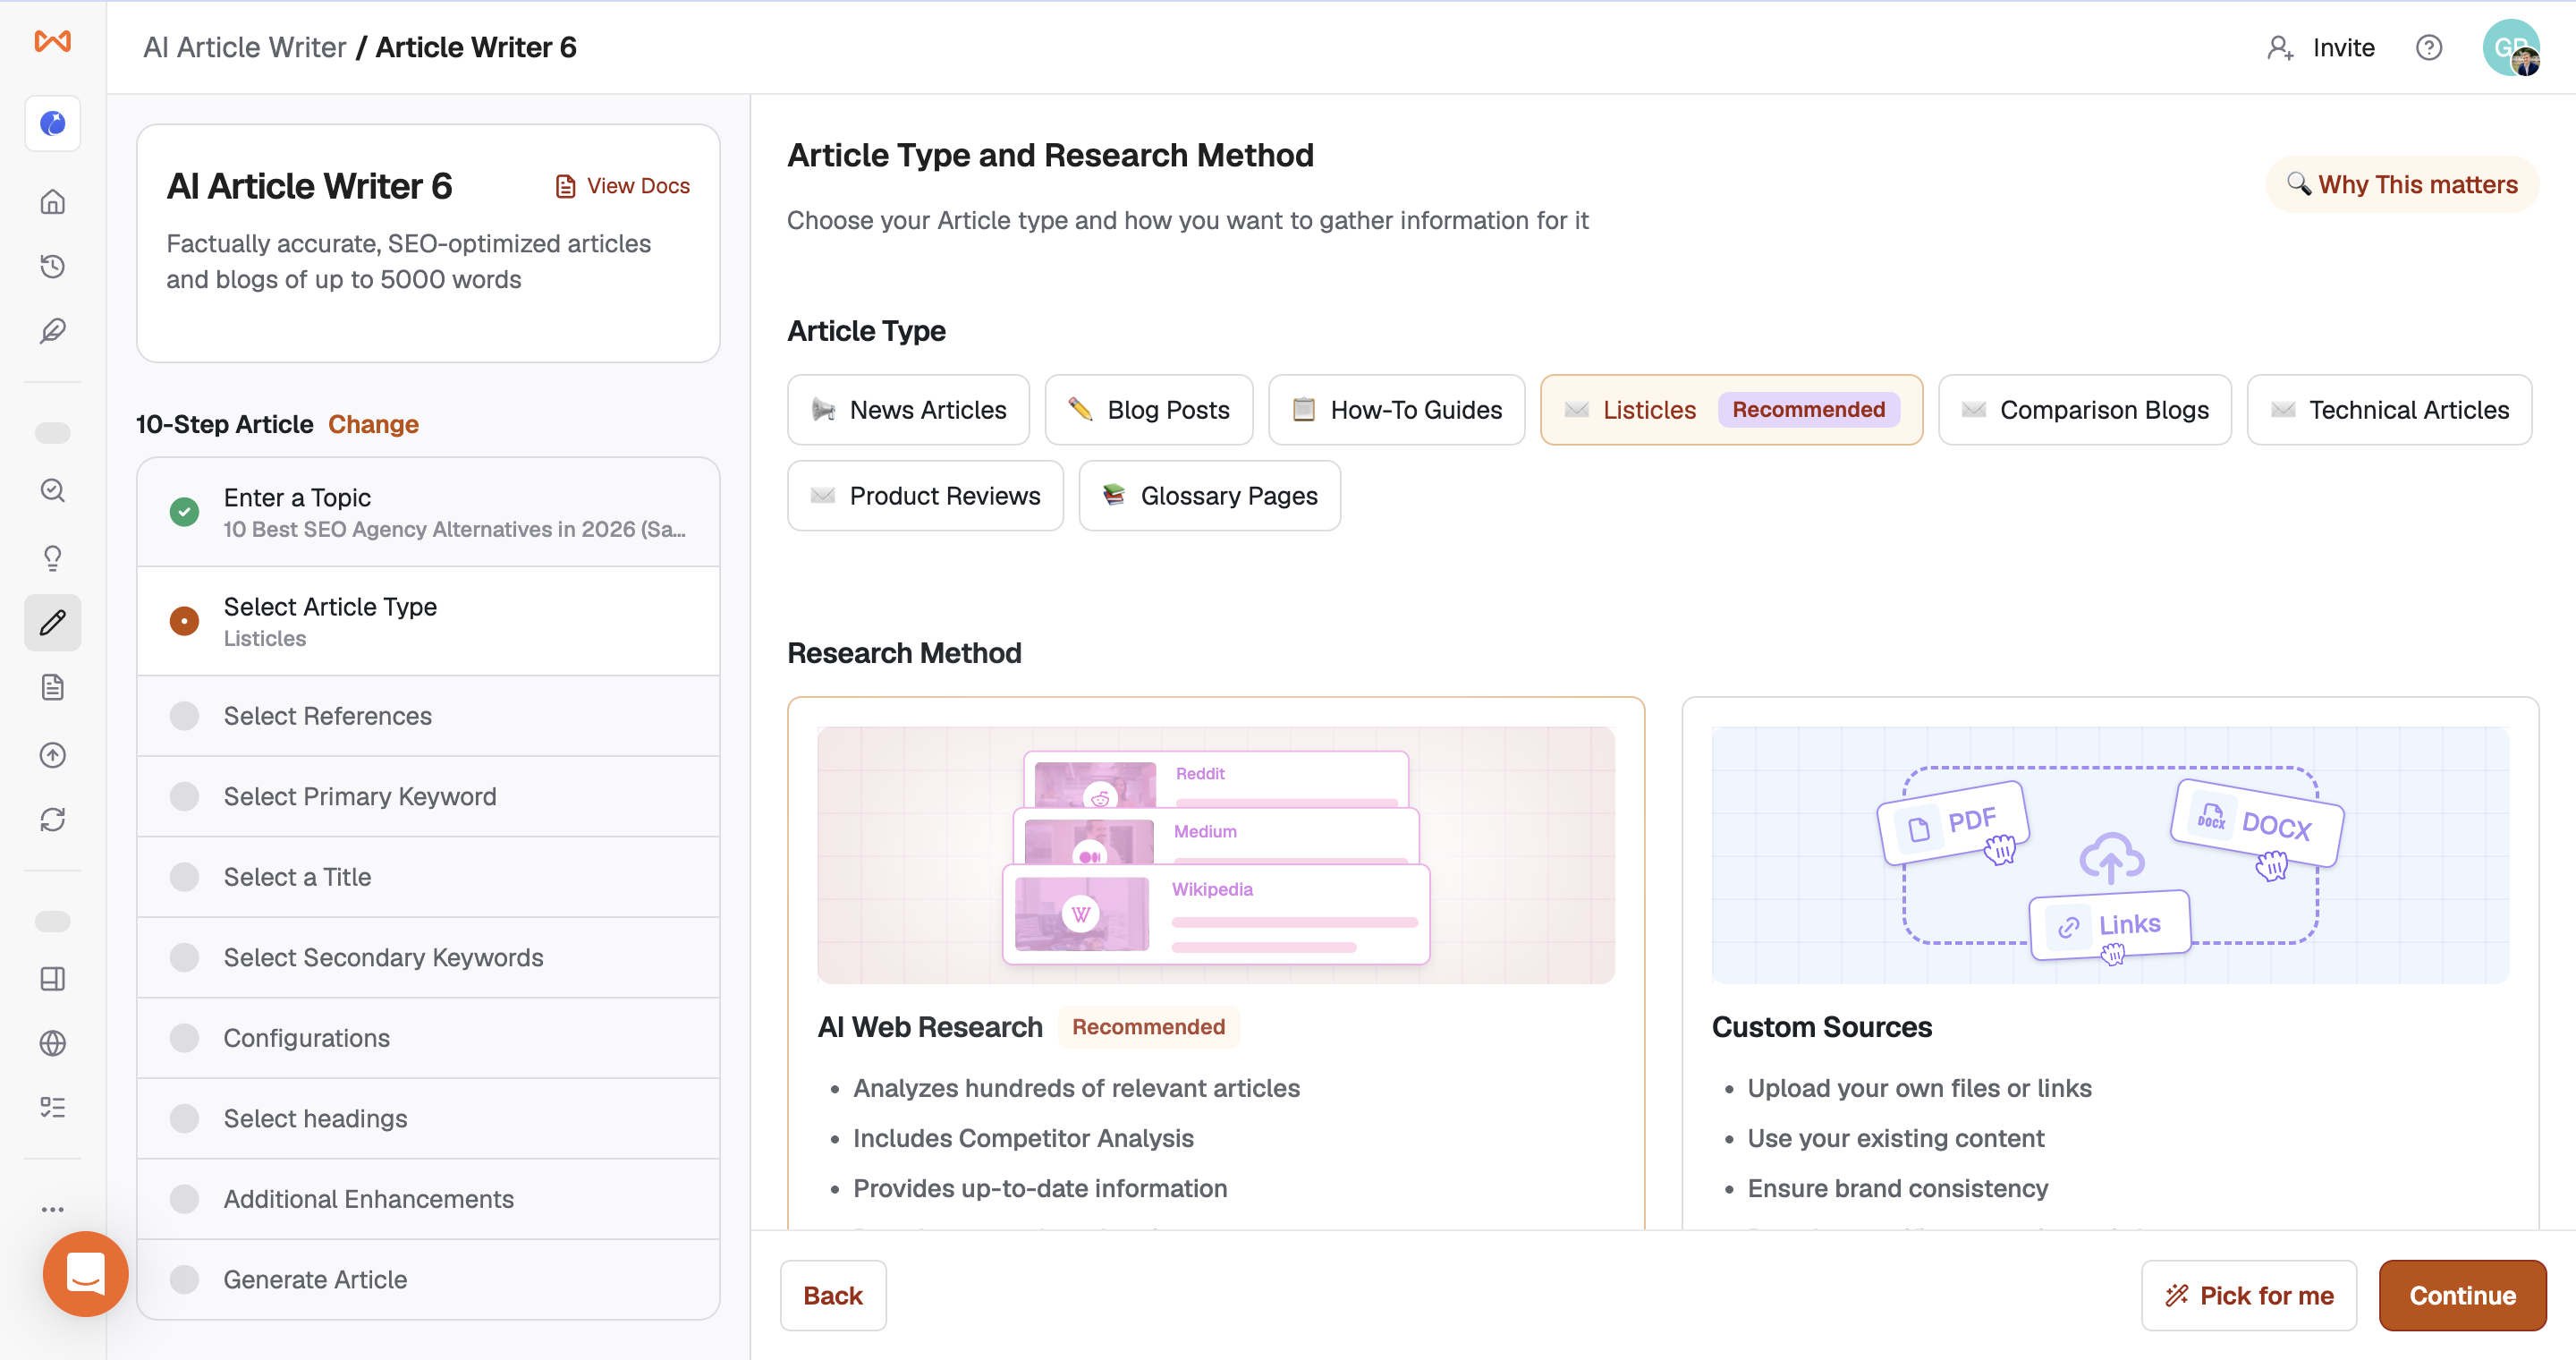
Task: Click the green check on Enter a Topic
Action: [184, 512]
